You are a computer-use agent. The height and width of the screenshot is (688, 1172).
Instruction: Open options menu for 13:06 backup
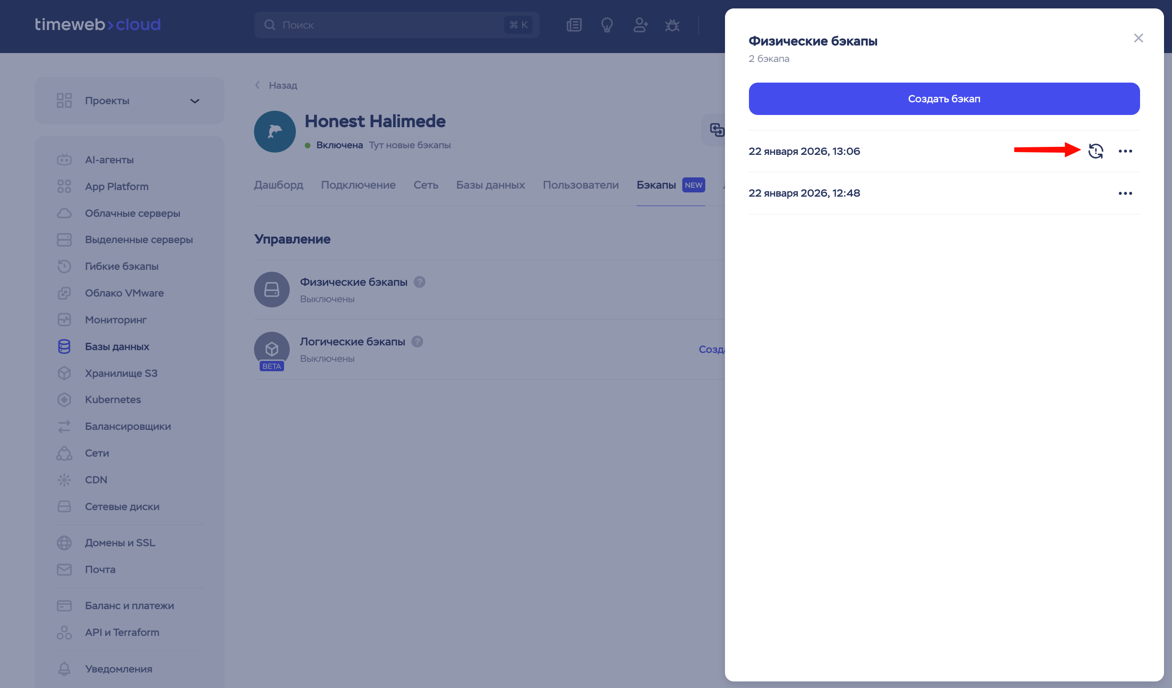[x=1125, y=151]
